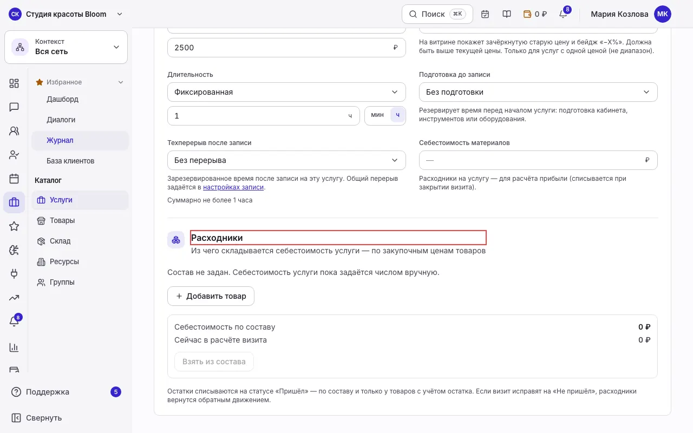This screenshot has height=433, width=693.
Task: Click the СК studio logo badge
Action: [x=15, y=14]
